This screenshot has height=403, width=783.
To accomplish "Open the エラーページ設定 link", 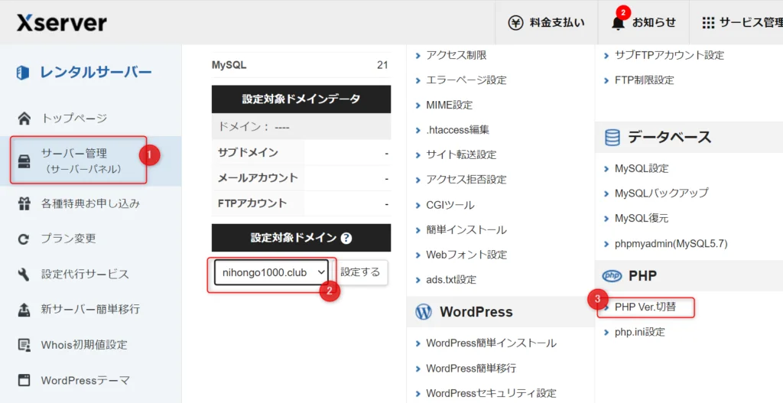I will point(466,80).
